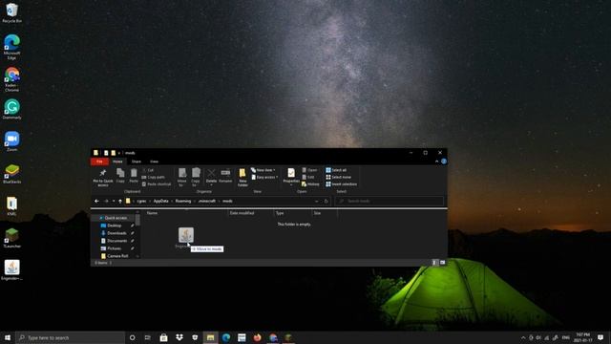
Task: Open the New item dropdown
Action: coord(263,170)
